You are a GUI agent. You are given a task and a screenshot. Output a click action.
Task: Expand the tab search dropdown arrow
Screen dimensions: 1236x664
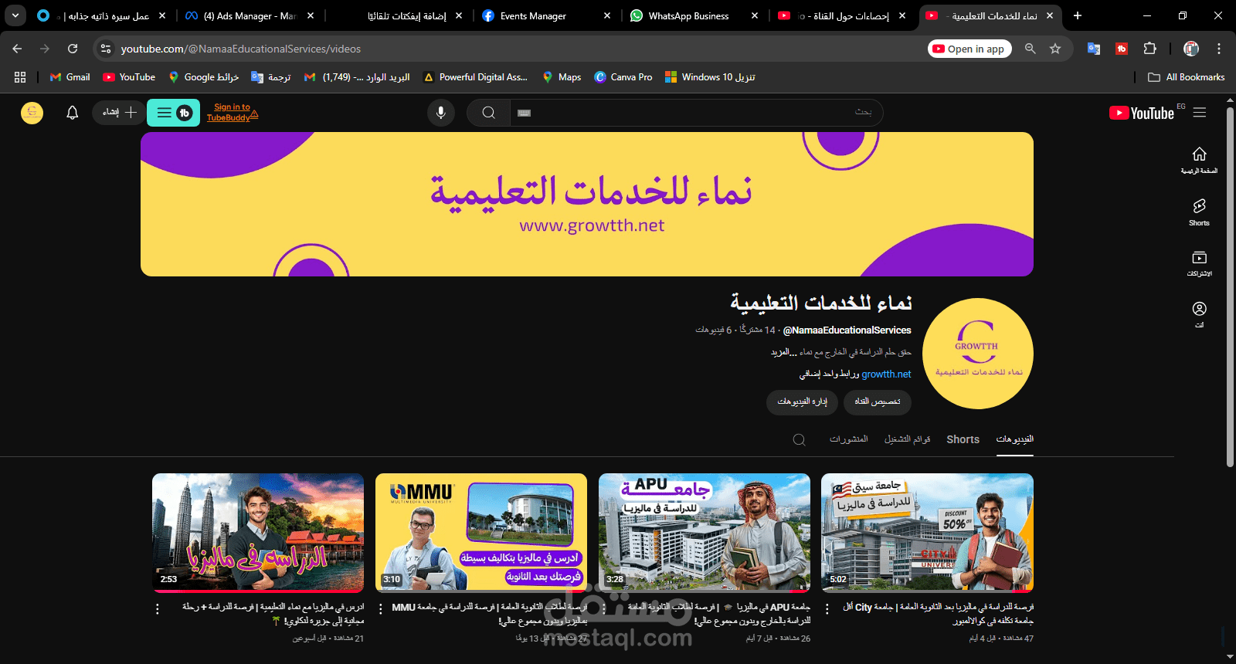click(15, 15)
